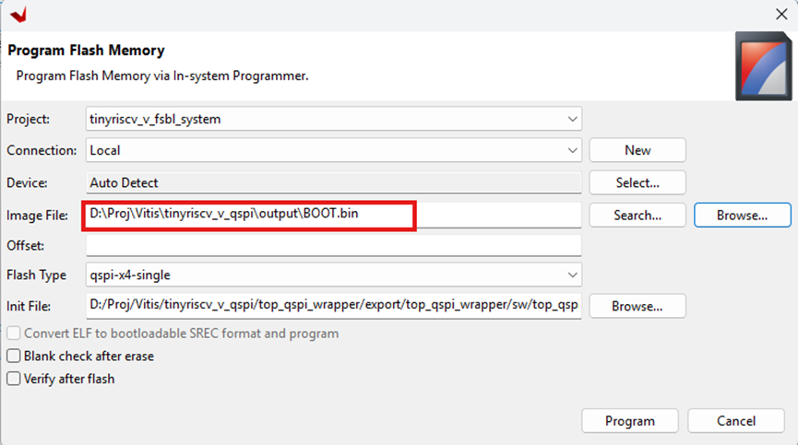The image size is (798, 445).
Task: Close the Program Flash Memory dialog
Action: pyautogui.click(x=780, y=15)
